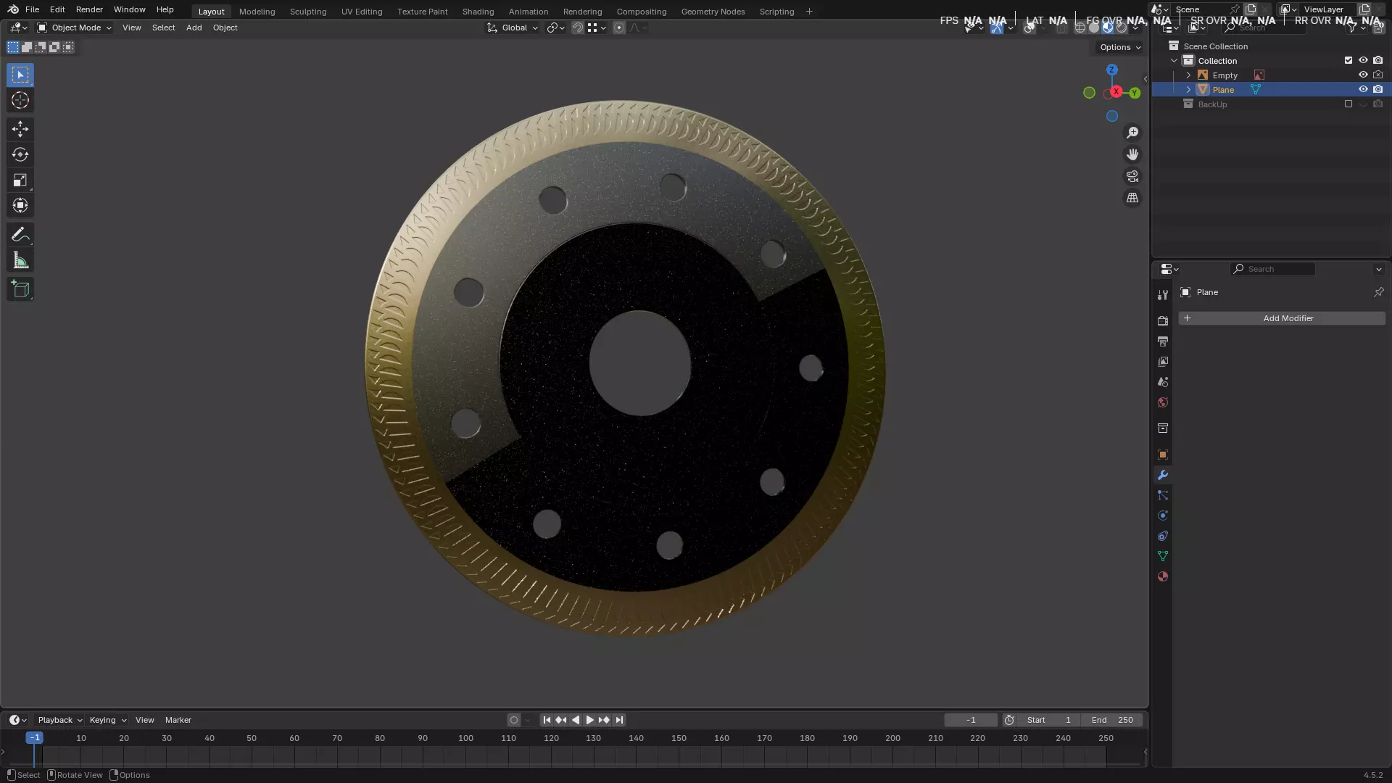Screen dimensions: 1392x783
Task: Hide the Plane object in viewport
Action: coord(1363,89)
